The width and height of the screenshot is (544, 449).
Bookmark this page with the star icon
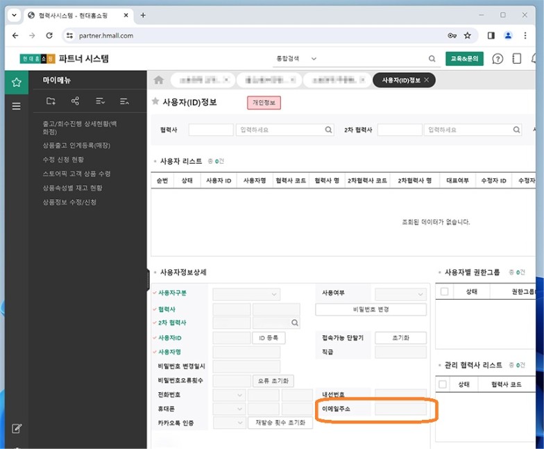point(468,35)
